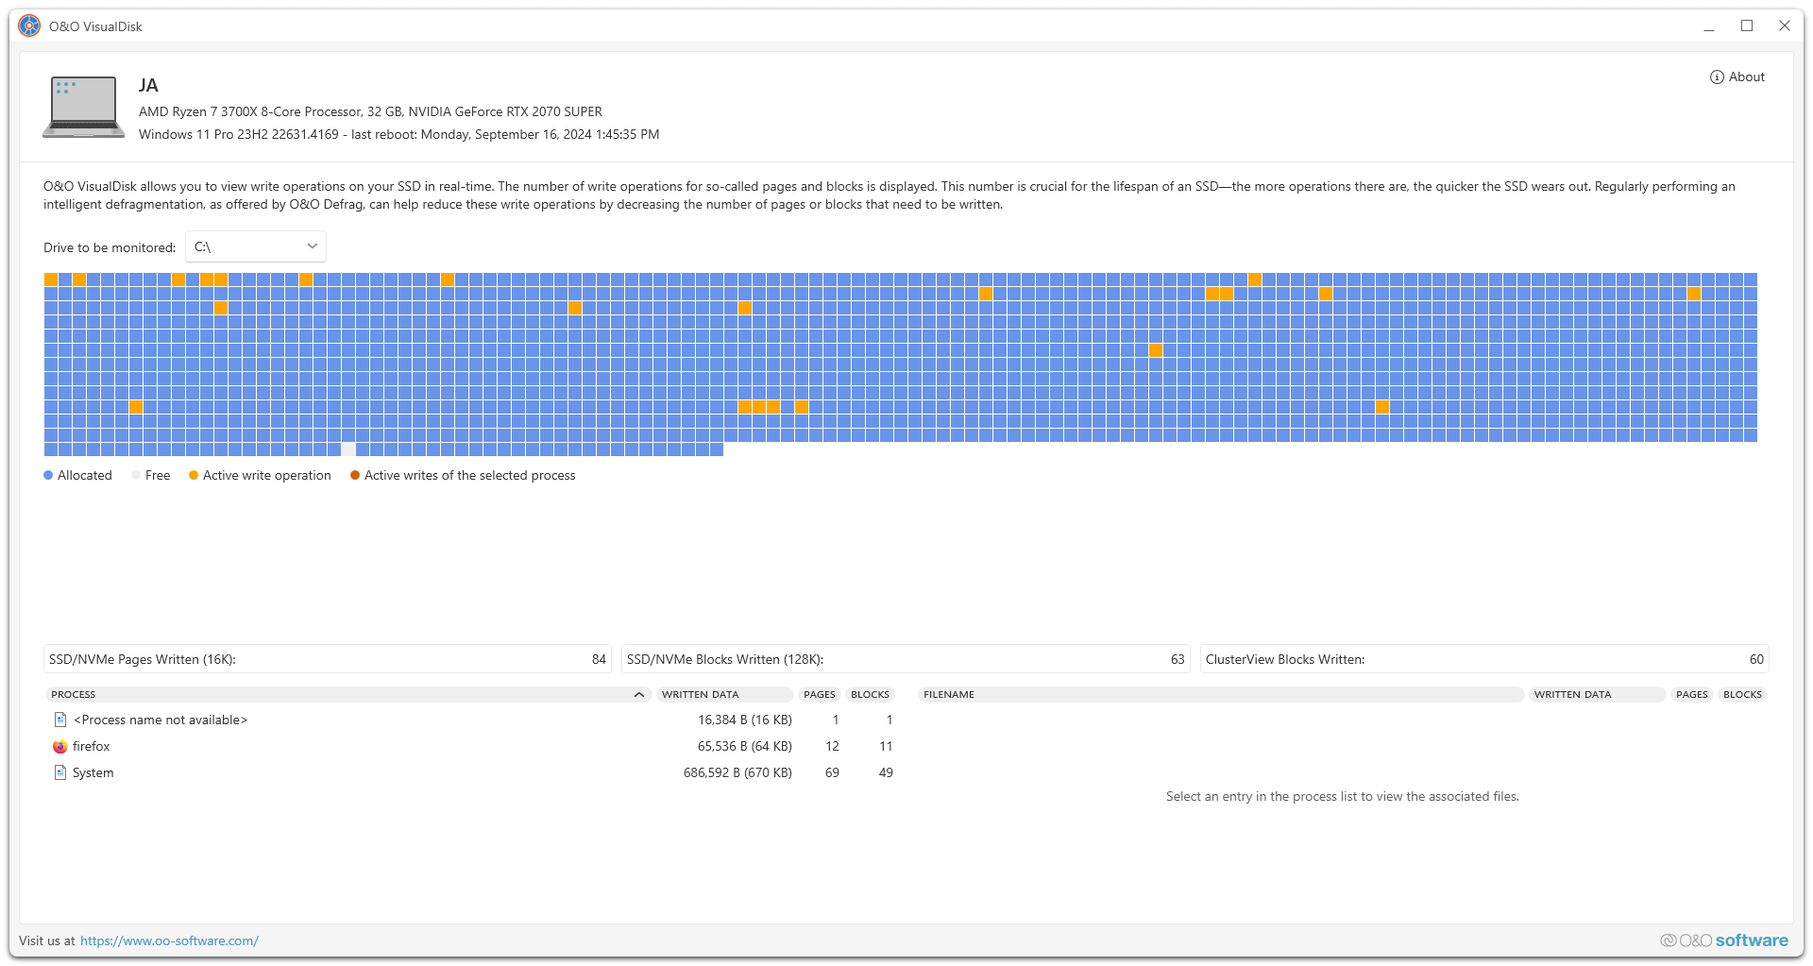Click file list BLOCKS column header
This screenshot has width=1813, height=966.
(x=1742, y=694)
